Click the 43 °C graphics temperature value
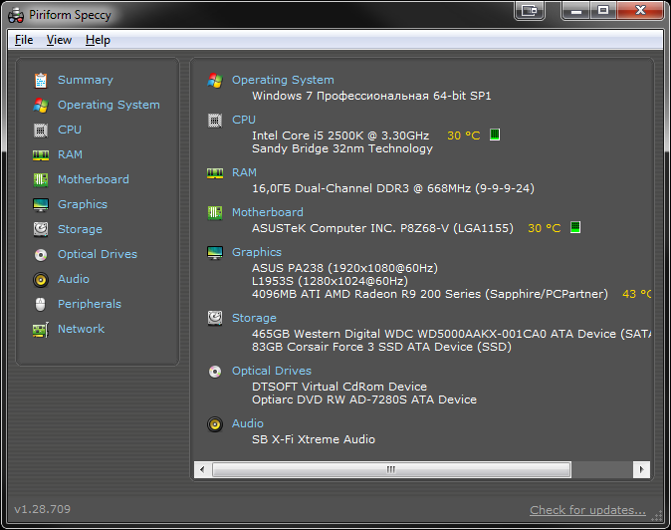The height and width of the screenshot is (530, 671). pyautogui.click(x=637, y=294)
